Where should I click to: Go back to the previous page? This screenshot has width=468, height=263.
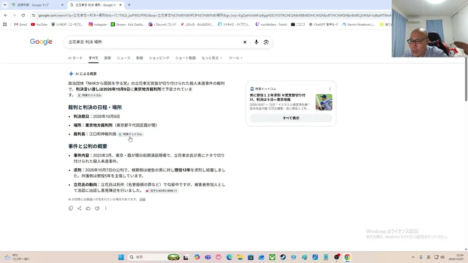coord(5,15)
